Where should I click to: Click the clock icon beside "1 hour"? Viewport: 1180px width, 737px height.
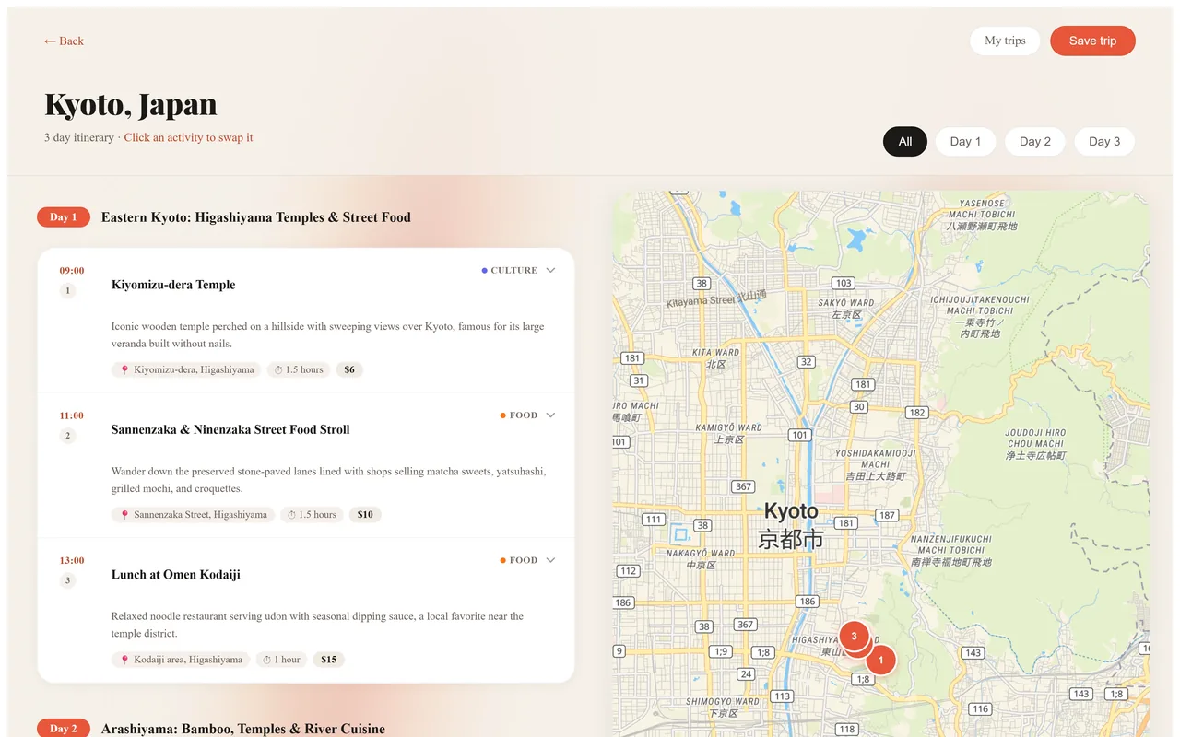[x=266, y=660]
